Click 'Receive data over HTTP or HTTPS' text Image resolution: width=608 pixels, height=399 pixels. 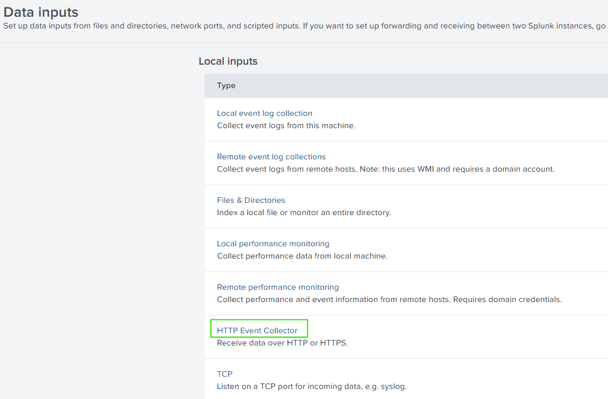pyautogui.click(x=282, y=343)
